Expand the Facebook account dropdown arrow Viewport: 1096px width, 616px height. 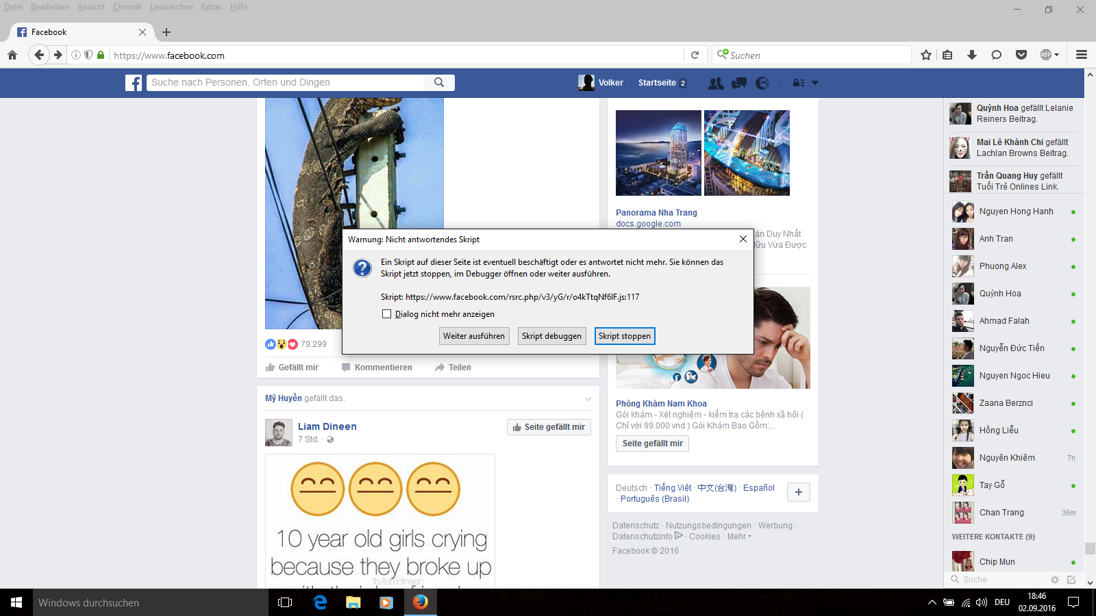815,83
